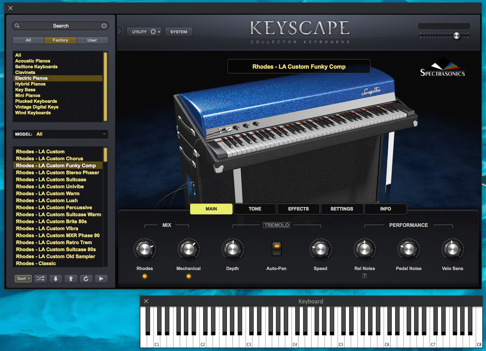Open the MODEL dropdown
Screen dimensions: 486x351
click(60, 134)
